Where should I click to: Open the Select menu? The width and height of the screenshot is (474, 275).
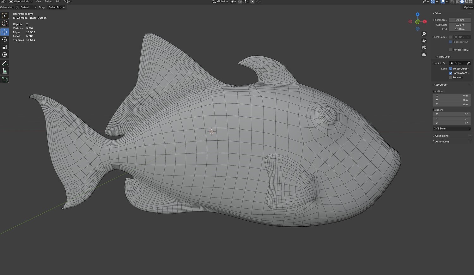[x=48, y=2]
